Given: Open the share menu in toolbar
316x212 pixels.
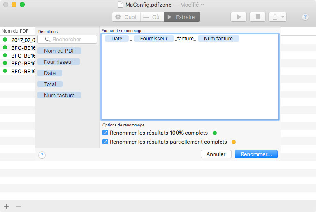Looking at the screenshot, I should pyautogui.click(x=277, y=17).
